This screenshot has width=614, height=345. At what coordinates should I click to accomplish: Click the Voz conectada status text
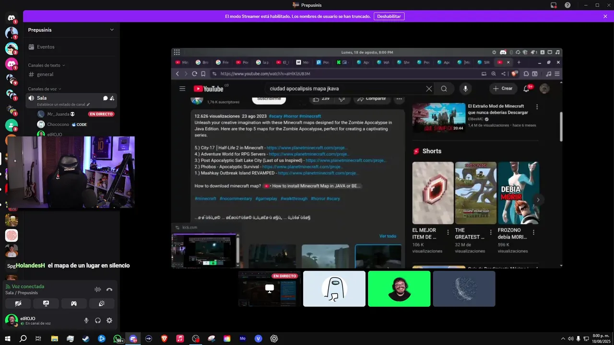tap(28, 287)
